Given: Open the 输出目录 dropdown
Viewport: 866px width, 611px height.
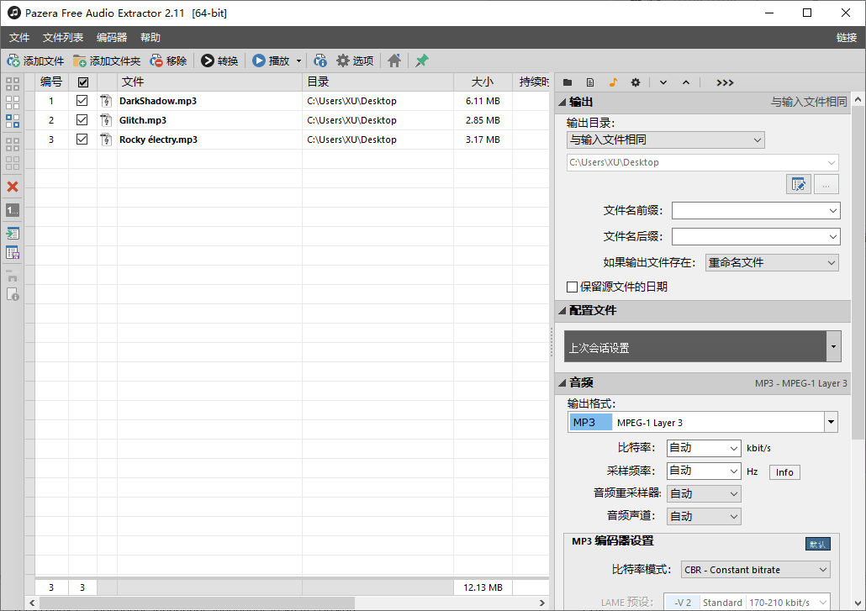Looking at the screenshot, I should pos(665,140).
